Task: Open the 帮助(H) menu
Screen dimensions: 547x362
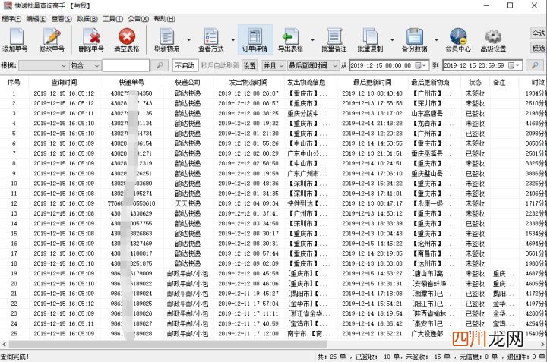Action: pyautogui.click(x=164, y=19)
